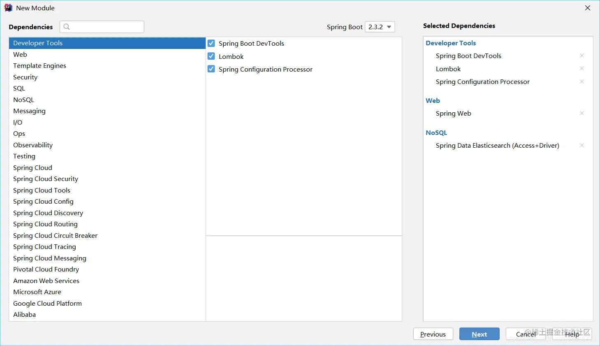Viewport: 600px width, 346px height.
Task: Select the Security category
Action: (107, 77)
